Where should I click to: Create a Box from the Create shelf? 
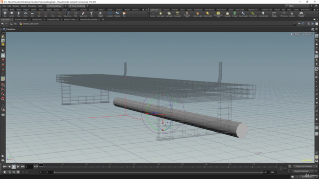point(5,14)
